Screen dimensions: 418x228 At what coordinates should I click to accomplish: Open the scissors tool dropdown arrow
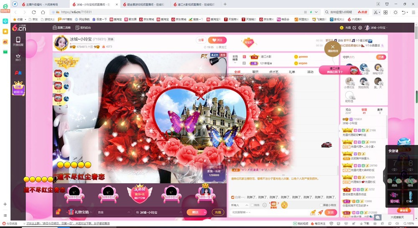click(380, 13)
